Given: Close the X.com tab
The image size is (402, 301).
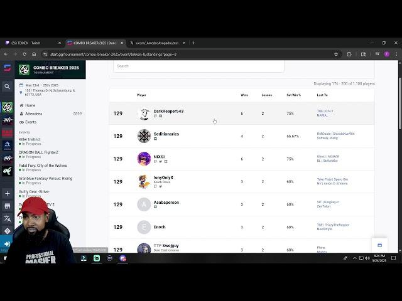Looking at the screenshot, I should [184, 43].
